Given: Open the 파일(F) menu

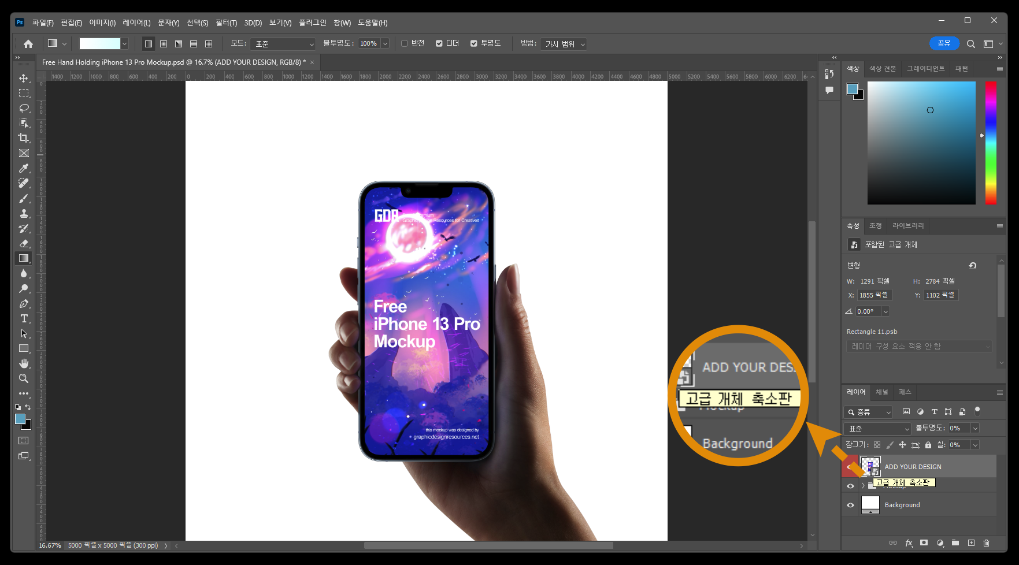Looking at the screenshot, I should (x=43, y=23).
